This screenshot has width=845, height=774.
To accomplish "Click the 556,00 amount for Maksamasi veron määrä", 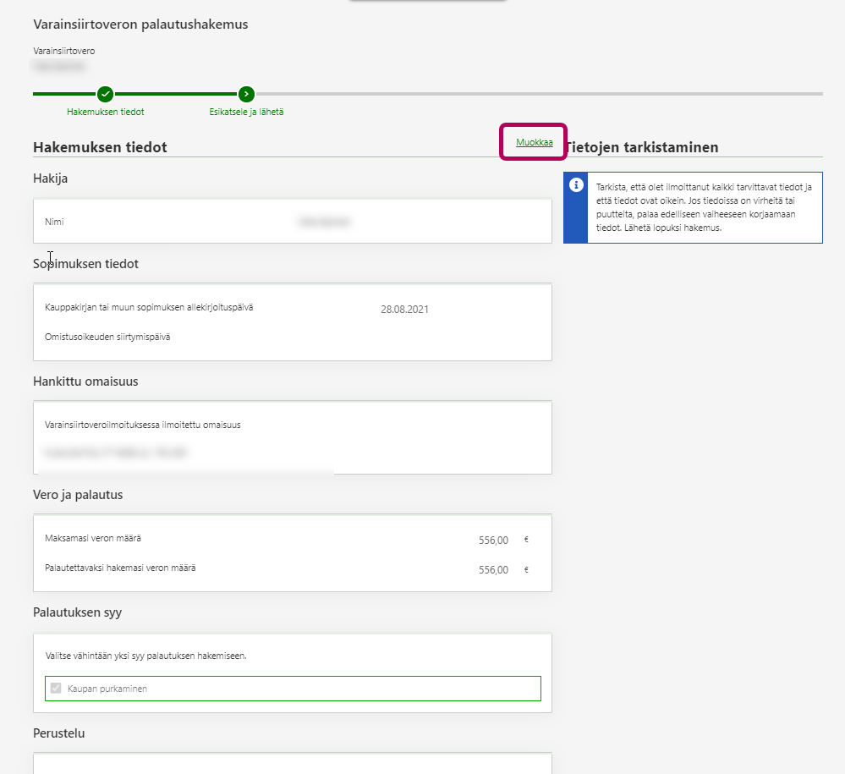I will 493,541.
